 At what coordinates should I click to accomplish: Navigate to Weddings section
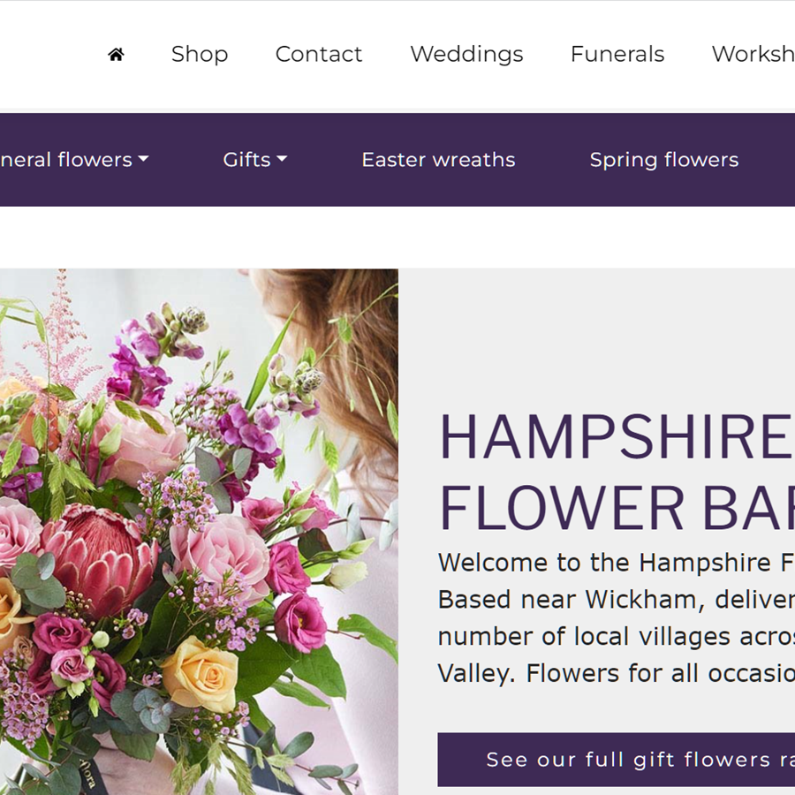pos(466,54)
